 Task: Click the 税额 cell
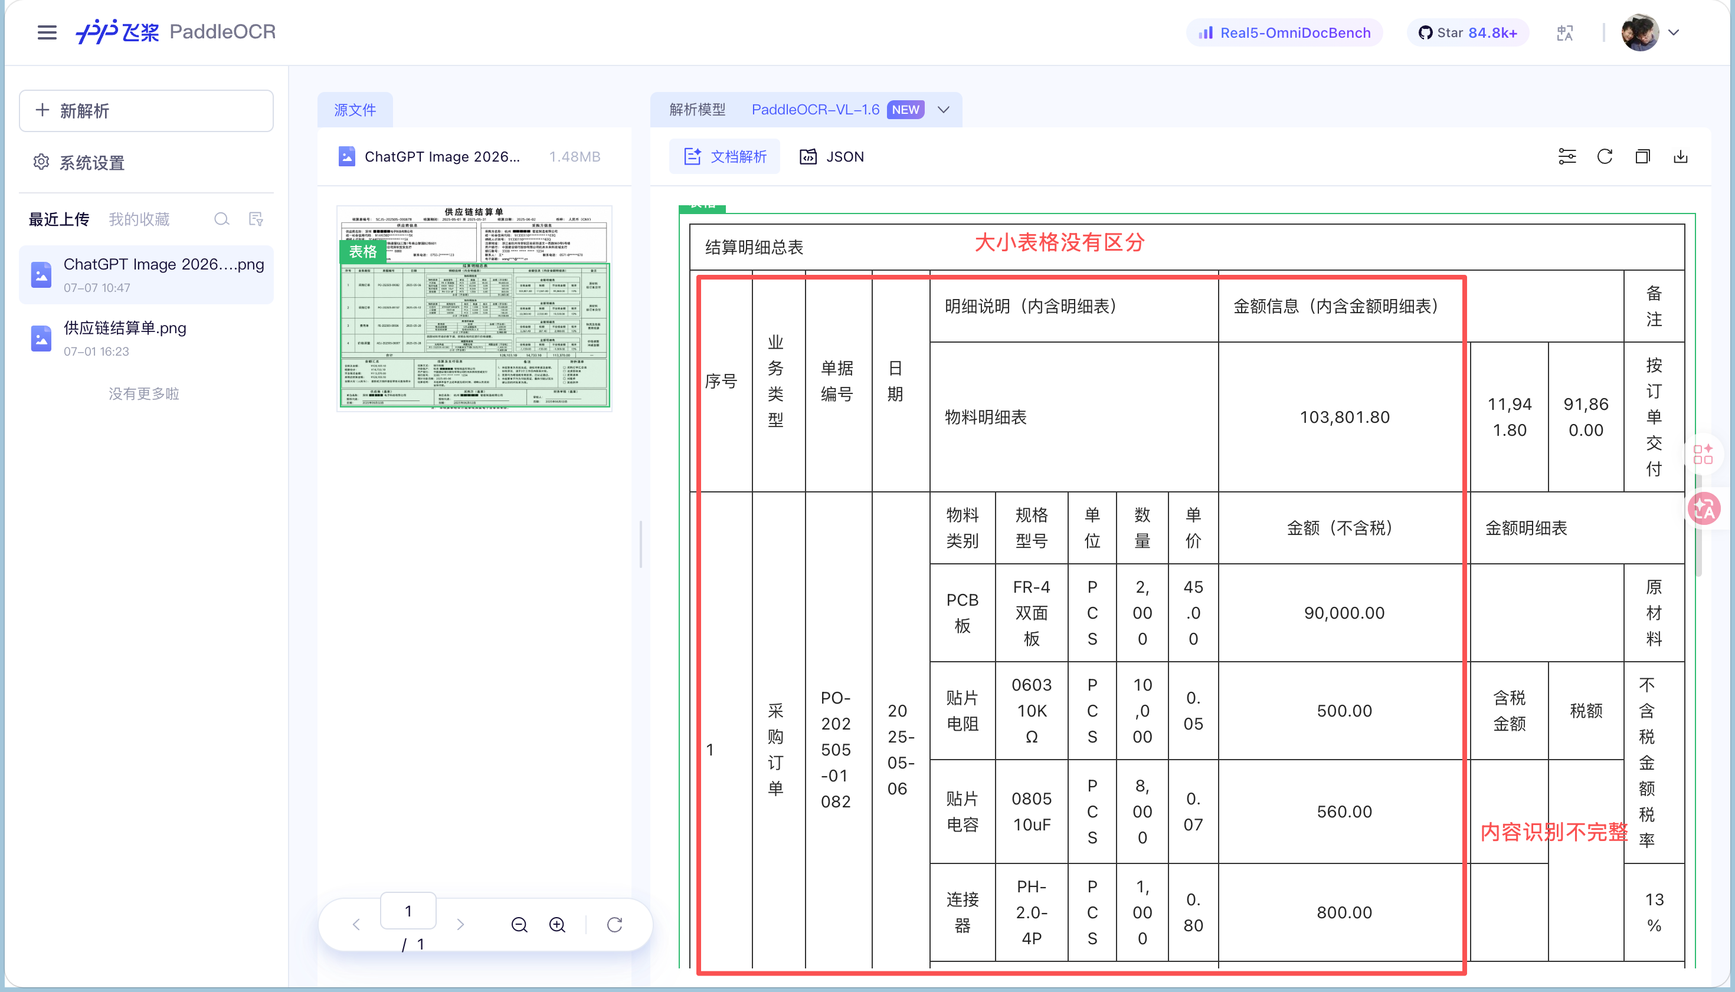[1586, 711]
